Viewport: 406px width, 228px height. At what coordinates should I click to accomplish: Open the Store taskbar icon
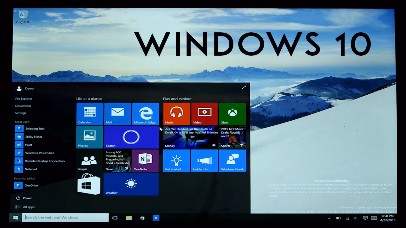142,218
